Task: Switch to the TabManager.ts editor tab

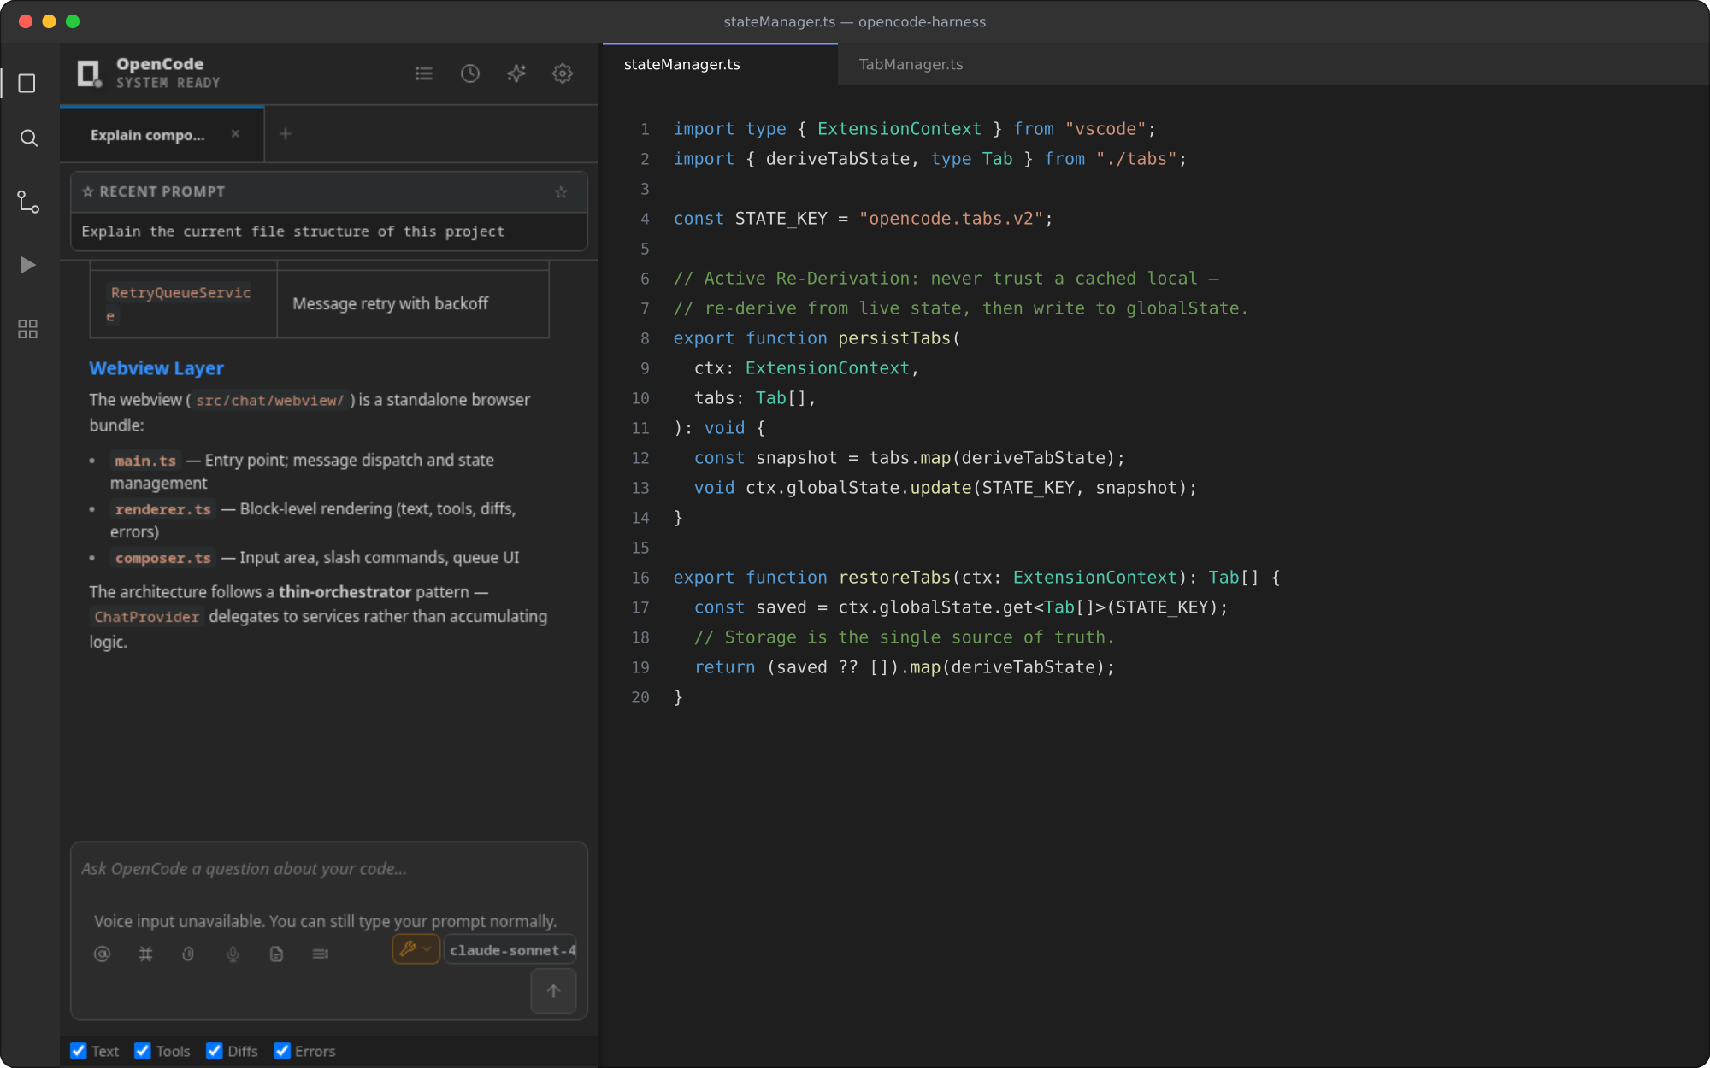Action: click(911, 65)
